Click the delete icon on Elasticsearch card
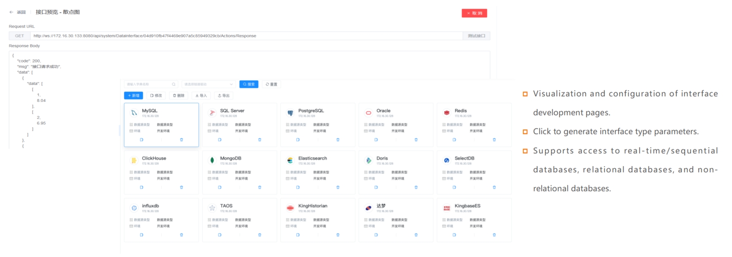The height and width of the screenshot is (257, 732). click(x=338, y=187)
